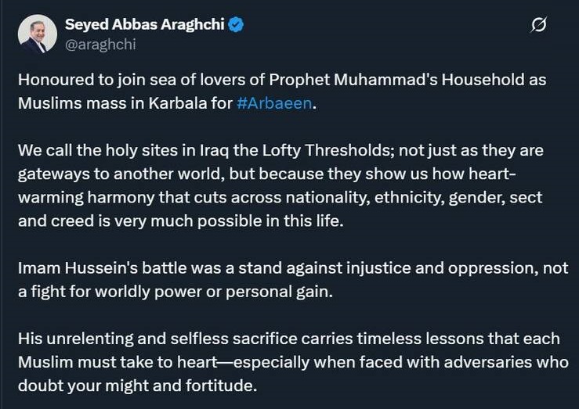Click the blue verified checkmark badge
Screen dimensions: 579x409
236,24
